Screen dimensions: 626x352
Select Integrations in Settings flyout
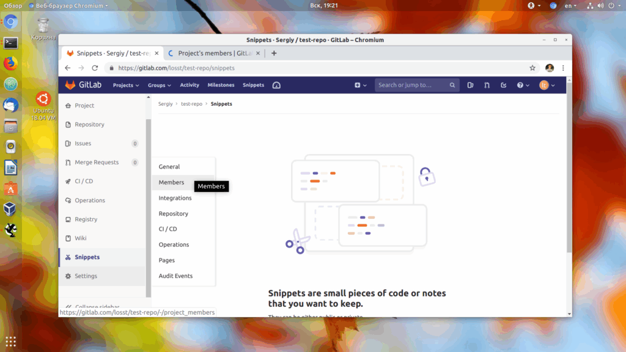183,198
